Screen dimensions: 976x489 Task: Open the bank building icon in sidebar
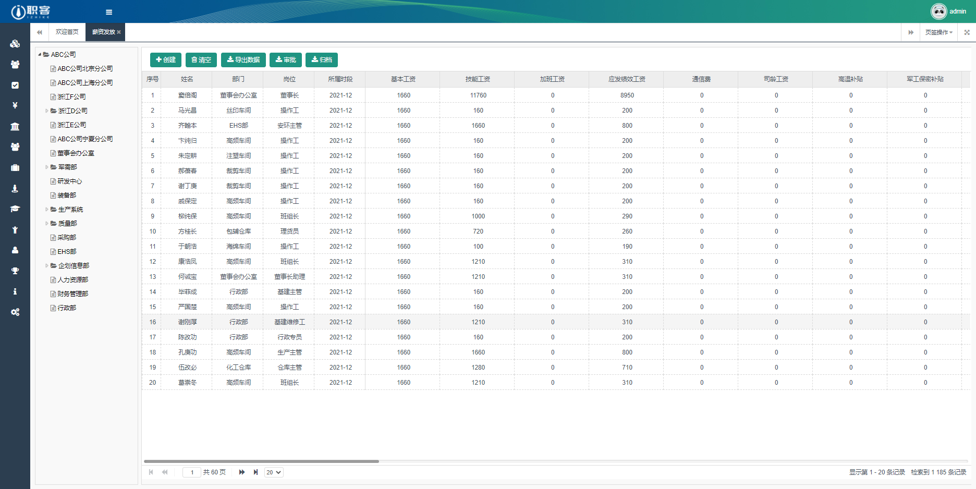pos(15,126)
